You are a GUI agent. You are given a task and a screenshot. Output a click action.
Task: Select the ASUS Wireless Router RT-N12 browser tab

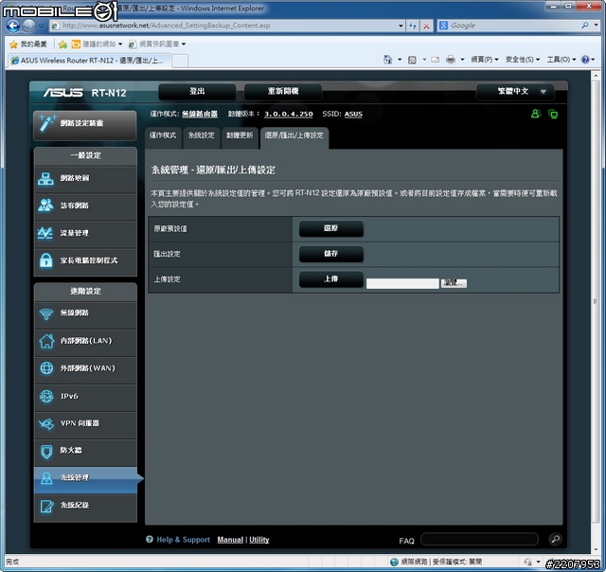(x=88, y=61)
